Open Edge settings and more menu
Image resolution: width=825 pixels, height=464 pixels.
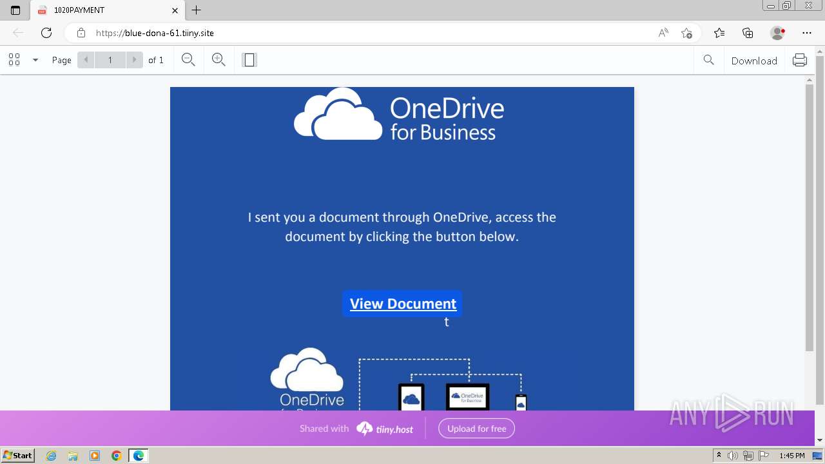point(807,33)
